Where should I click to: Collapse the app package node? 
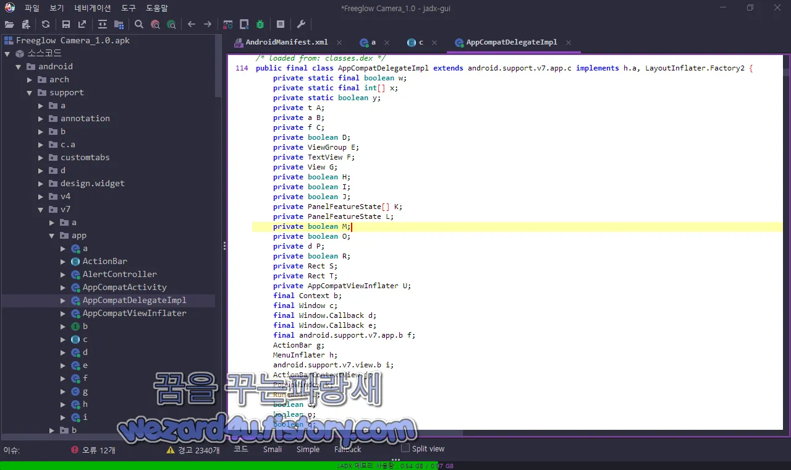pos(52,236)
